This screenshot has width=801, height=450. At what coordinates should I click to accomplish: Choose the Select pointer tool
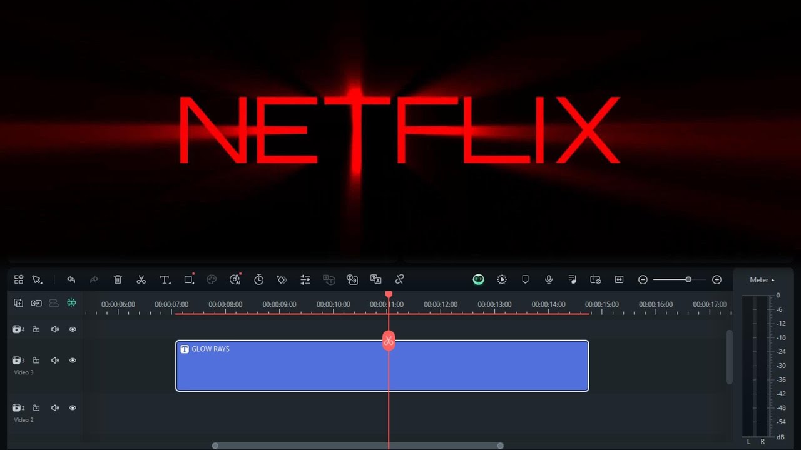[37, 279]
